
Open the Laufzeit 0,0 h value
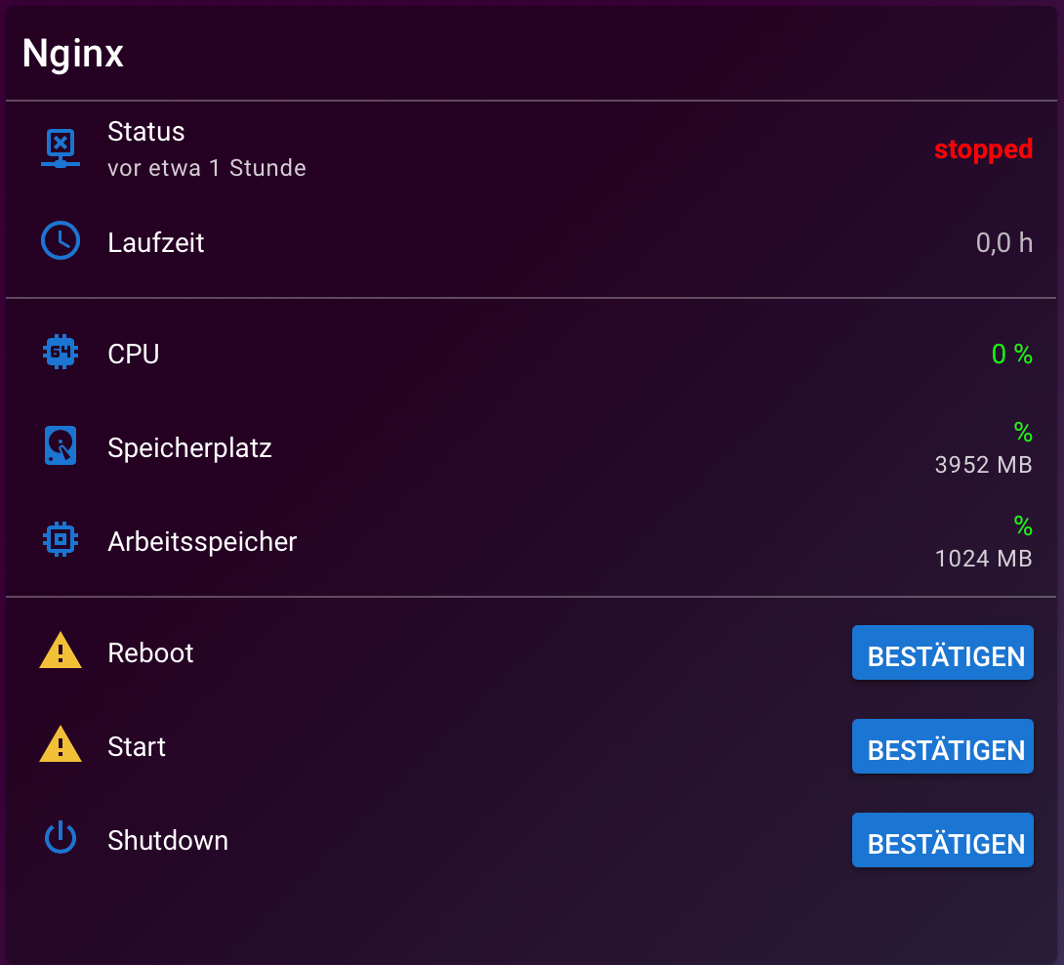(x=1004, y=242)
